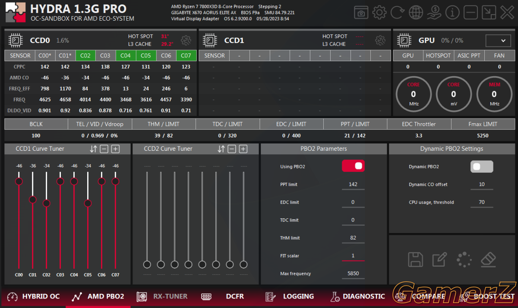This screenshot has width=518, height=308.
Task: Click minus button in CCD2 Curve Tuner
Action: coord(232,149)
